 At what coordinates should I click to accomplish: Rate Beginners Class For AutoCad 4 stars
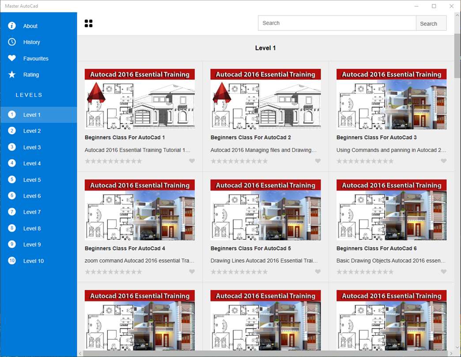click(113, 272)
